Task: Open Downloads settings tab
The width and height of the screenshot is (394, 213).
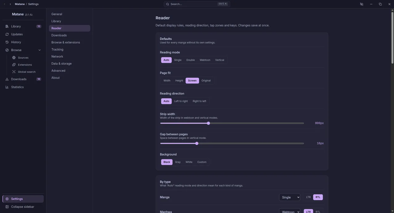Action: tap(70, 35)
